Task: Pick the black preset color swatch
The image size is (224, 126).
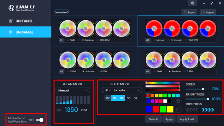Action: click(169, 101)
